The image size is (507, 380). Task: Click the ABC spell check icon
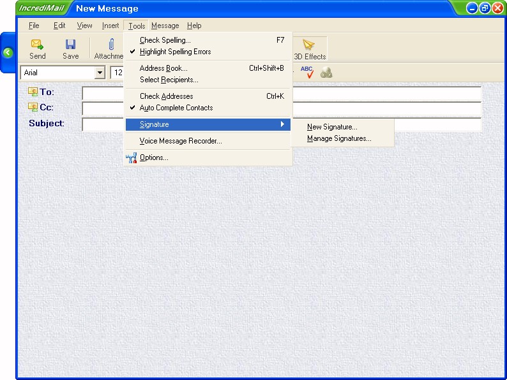click(x=307, y=72)
